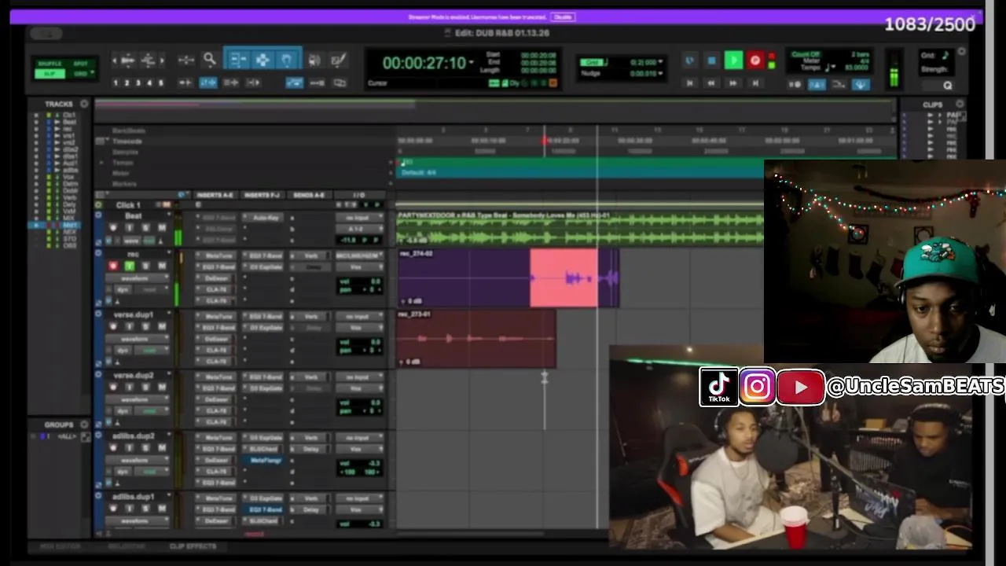Click the MIDI zoom button

(x=147, y=61)
